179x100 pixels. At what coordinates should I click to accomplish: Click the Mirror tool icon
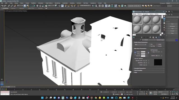tap(93, 6)
